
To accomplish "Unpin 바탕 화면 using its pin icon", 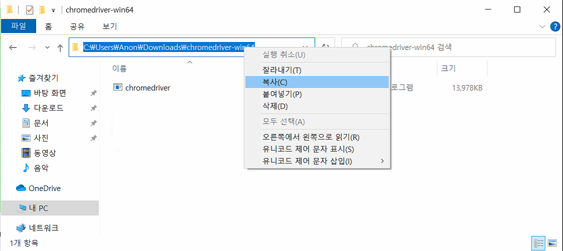I will (x=93, y=93).
